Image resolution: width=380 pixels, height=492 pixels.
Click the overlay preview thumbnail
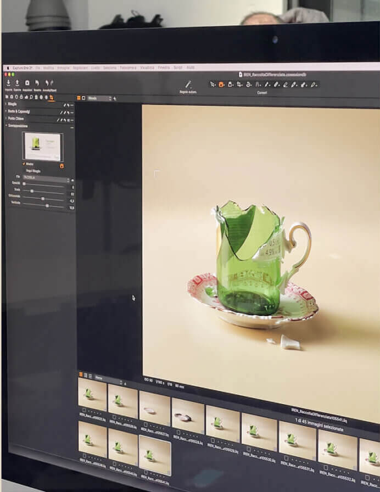[43, 146]
